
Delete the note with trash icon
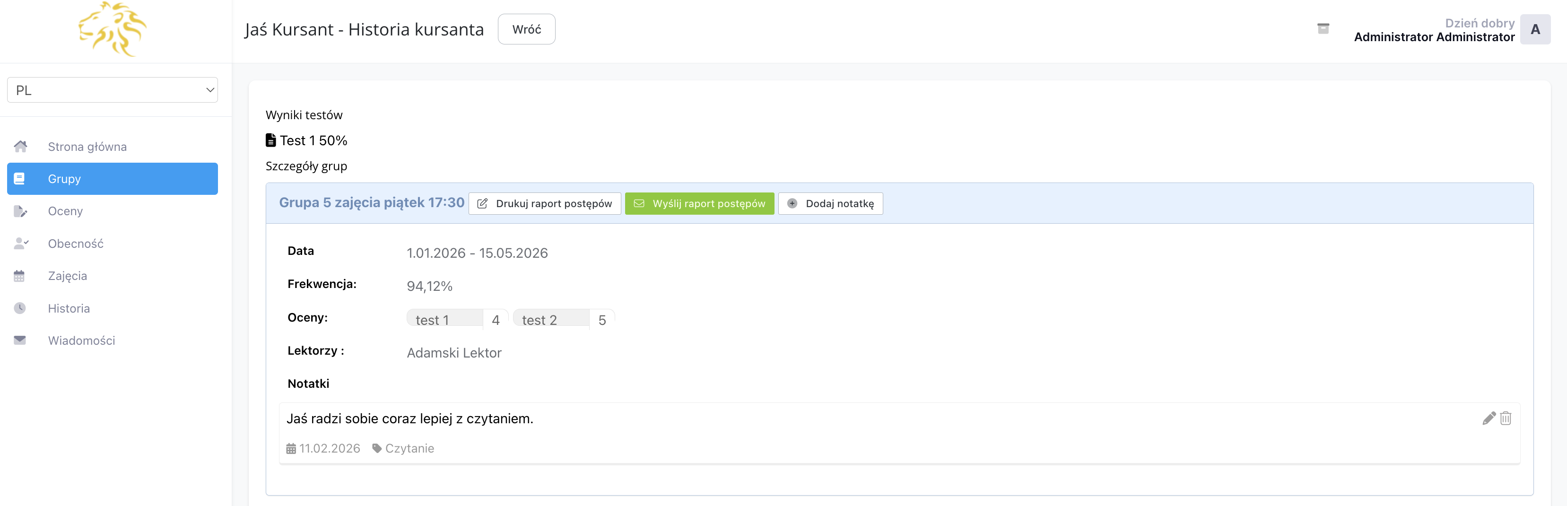[x=1506, y=419]
